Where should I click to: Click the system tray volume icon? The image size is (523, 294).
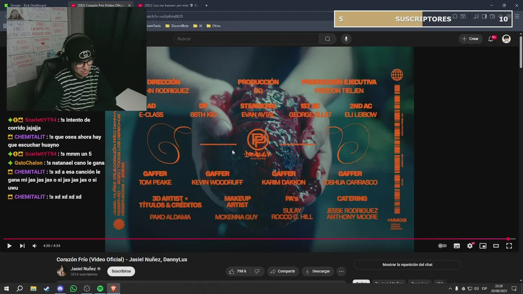point(476,289)
